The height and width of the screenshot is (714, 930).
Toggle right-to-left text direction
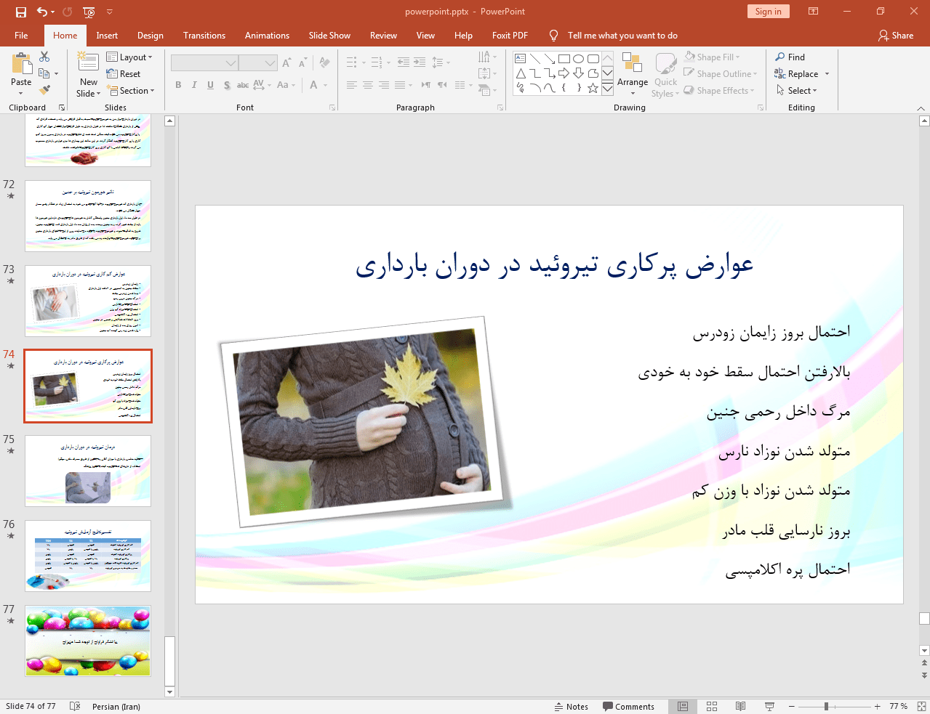click(x=442, y=85)
